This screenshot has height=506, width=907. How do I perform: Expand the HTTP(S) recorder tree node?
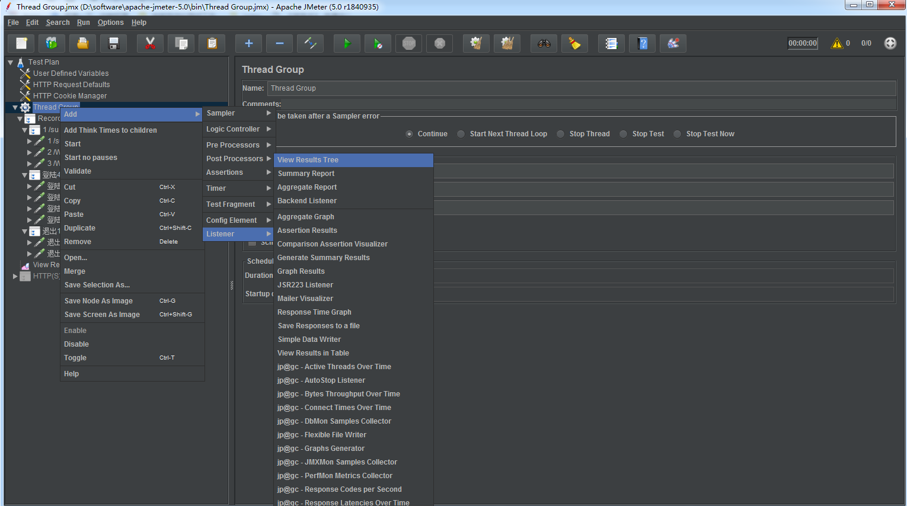coord(15,276)
